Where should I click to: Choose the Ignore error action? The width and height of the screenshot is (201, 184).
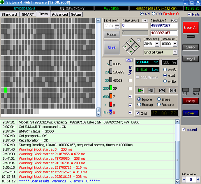tap(139, 99)
